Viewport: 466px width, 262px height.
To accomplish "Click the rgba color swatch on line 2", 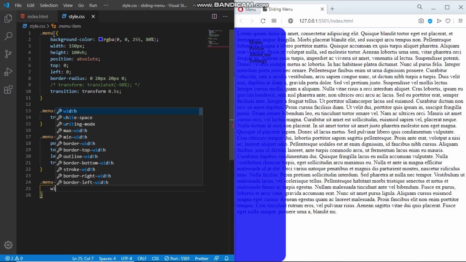I will (x=100, y=39).
